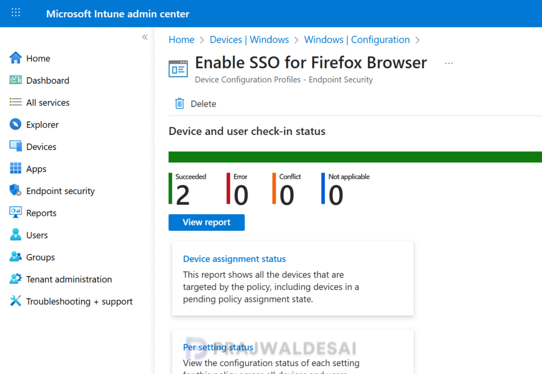
Task: Open the app launcher waffle icon
Action: (x=15, y=13)
